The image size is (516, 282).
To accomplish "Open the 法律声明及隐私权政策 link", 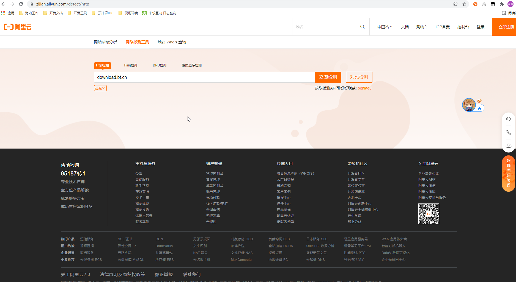I will tap(122, 275).
